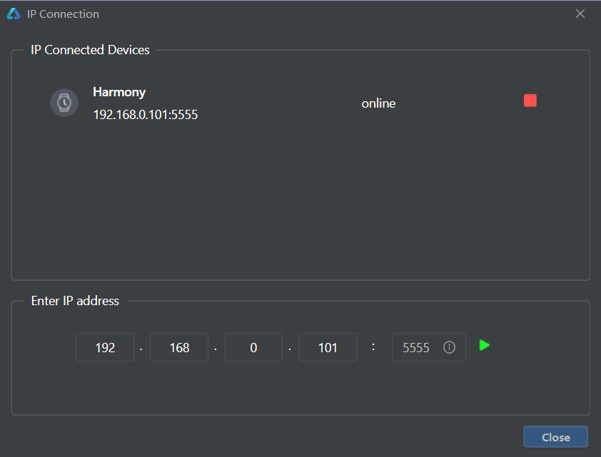Click the Enter IP address heading

tap(75, 301)
